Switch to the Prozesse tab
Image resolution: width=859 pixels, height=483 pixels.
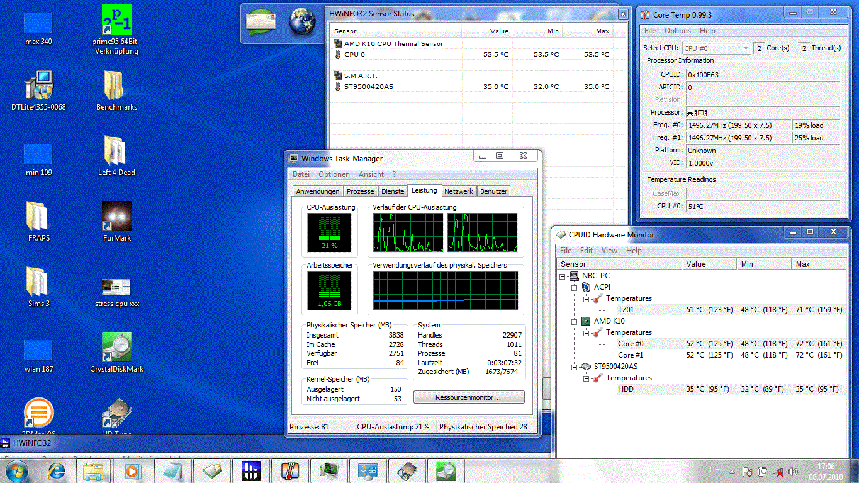360,191
